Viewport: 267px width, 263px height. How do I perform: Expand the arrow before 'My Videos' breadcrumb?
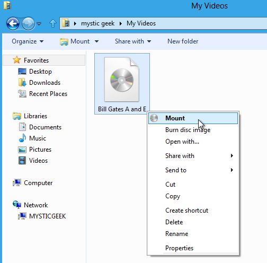pyautogui.click(x=121, y=23)
